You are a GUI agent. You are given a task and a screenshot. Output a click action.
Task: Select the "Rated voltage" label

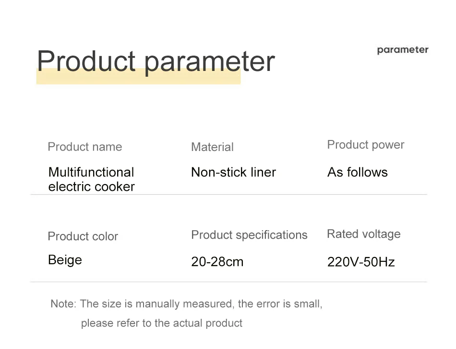point(363,234)
